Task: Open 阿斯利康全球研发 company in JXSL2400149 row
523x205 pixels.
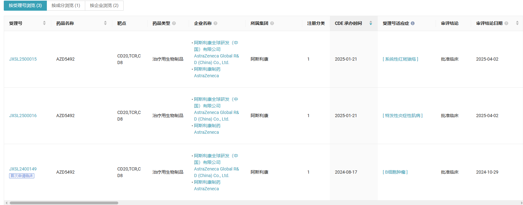Action: (216, 165)
